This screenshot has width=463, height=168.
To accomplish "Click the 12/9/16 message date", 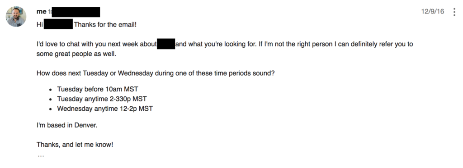I will 433,11.
